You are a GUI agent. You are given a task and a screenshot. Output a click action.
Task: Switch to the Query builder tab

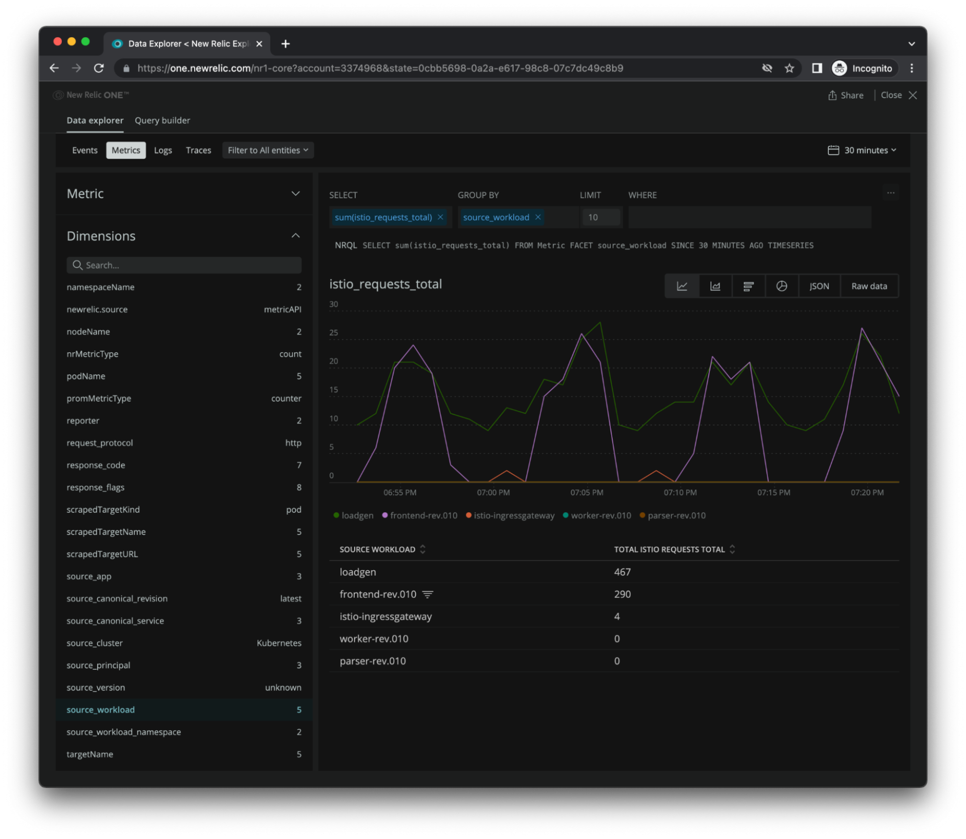coord(162,120)
